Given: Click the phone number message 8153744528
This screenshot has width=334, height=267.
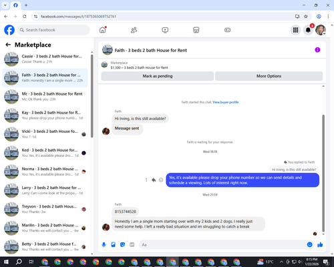Looking at the screenshot, I should (125, 212).
